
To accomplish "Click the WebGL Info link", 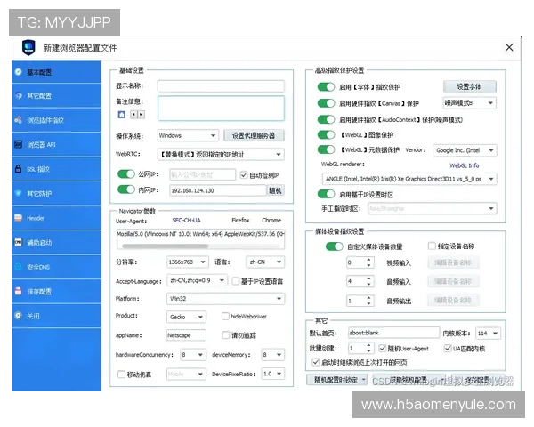I will pyautogui.click(x=465, y=165).
